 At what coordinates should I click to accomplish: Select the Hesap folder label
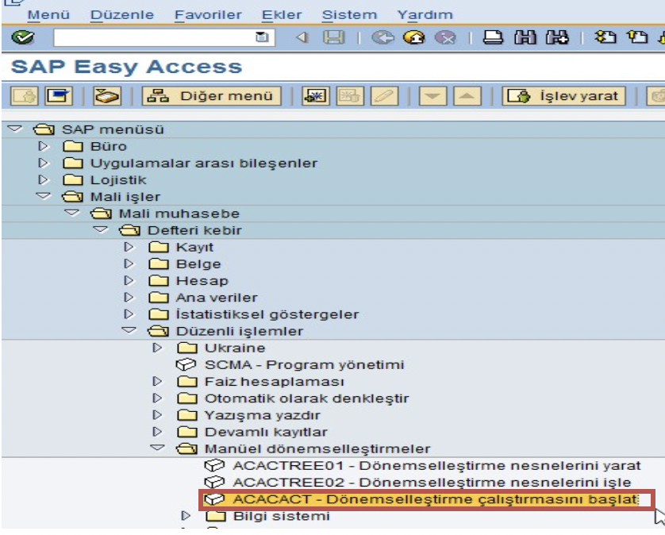[x=202, y=281]
